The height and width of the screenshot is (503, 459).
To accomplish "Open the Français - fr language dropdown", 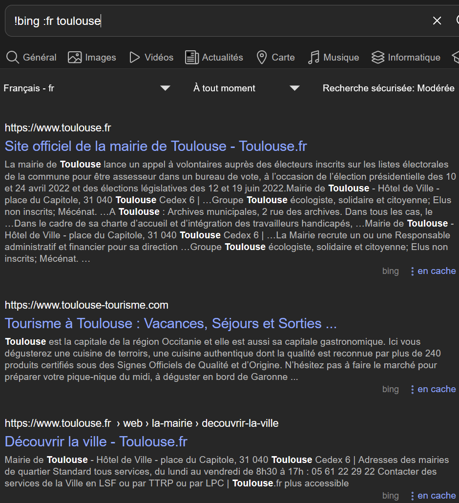I will pos(87,88).
